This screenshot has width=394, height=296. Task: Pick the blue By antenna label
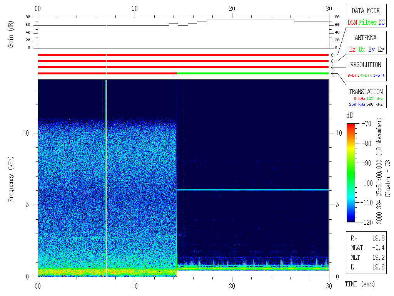(x=371, y=49)
